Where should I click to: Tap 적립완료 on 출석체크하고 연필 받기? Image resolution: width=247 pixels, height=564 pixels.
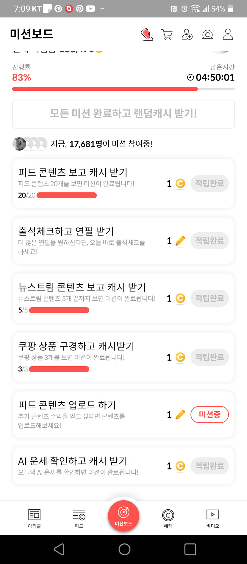[210, 241]
